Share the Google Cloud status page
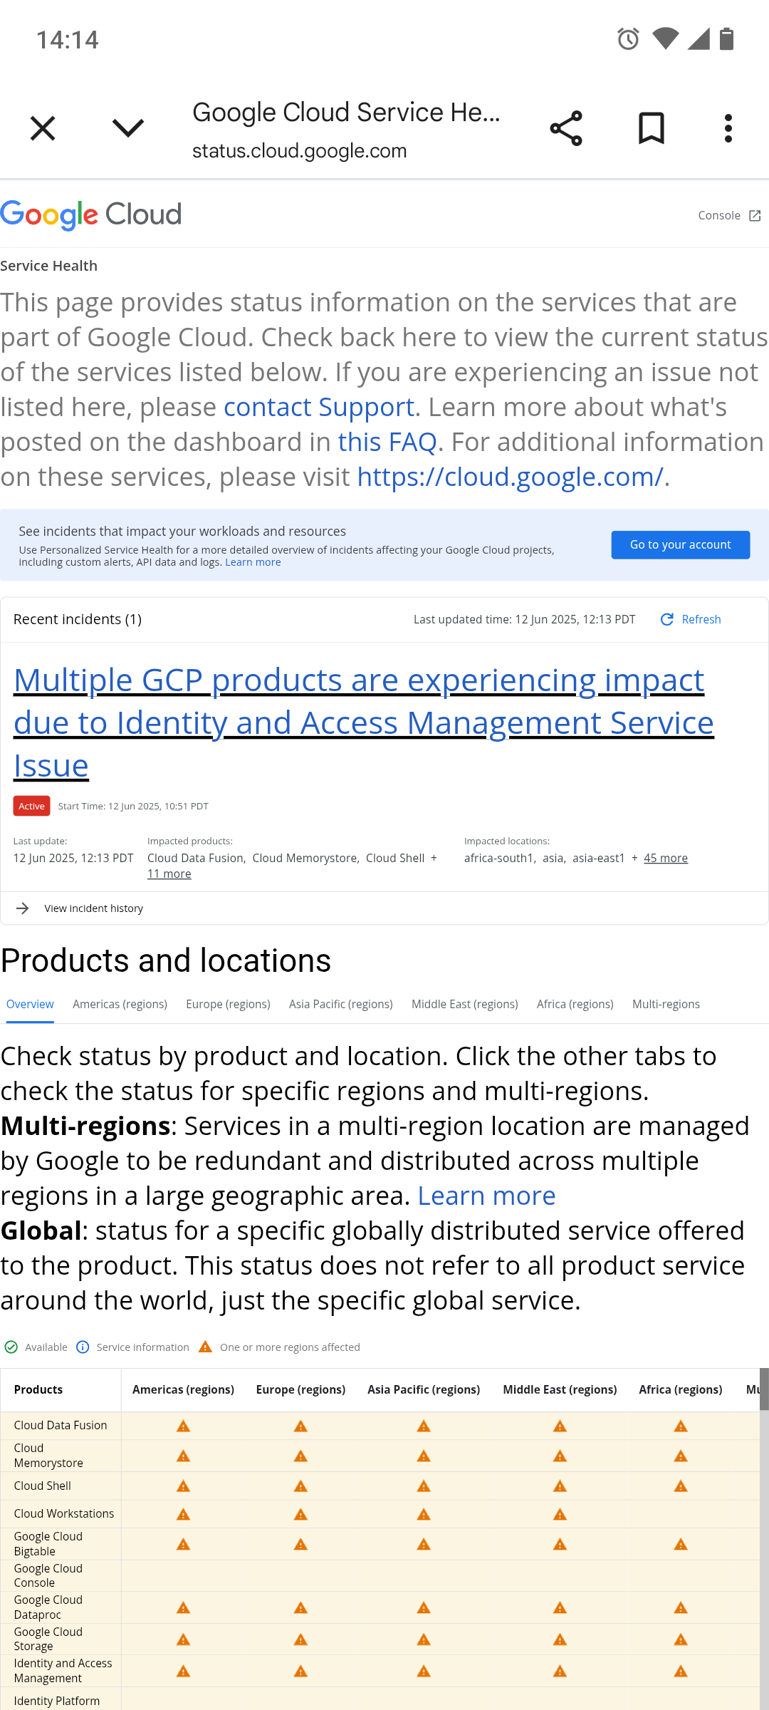Viewport: 769px width, 1710px height. click(566, 128)
